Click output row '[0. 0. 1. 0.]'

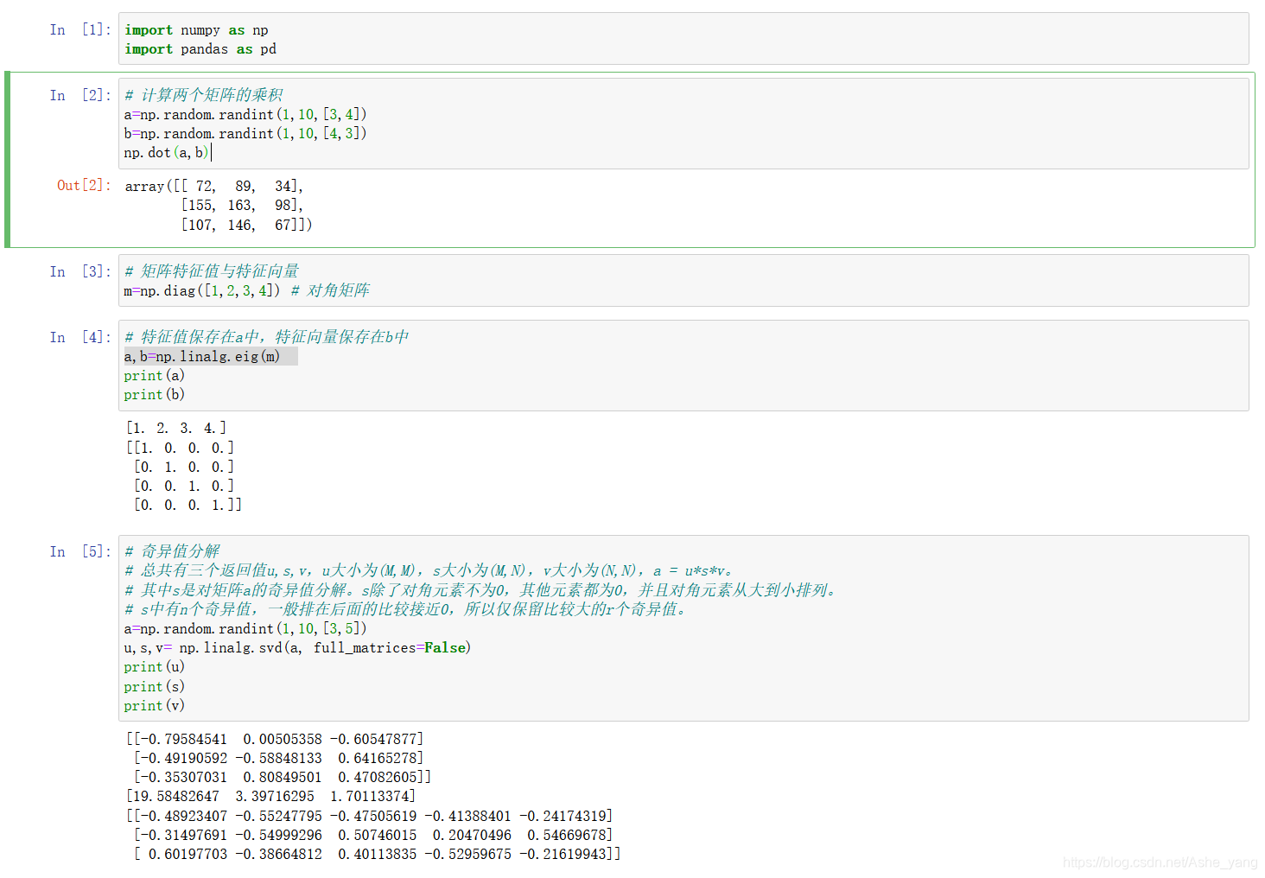coord(183,487)
